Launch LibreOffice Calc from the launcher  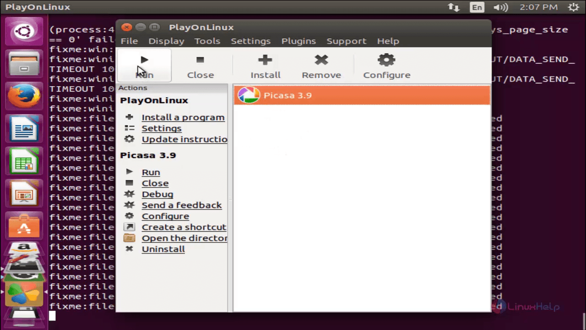click(24, 161)
